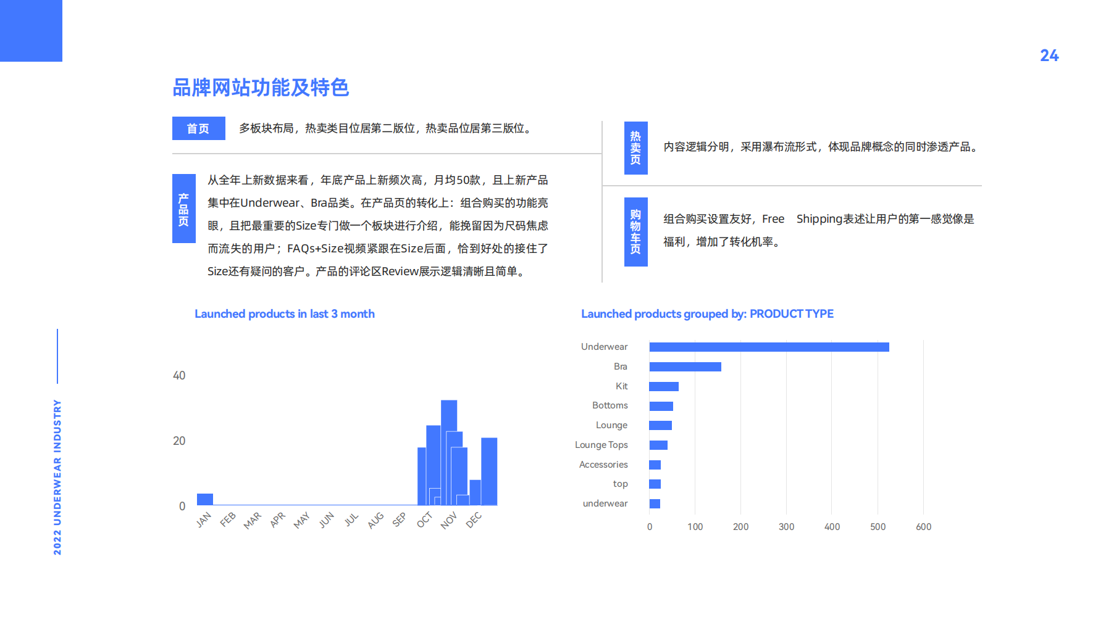Select the title 品牌网站功能及特色
The width and height of the screenshot is (1098, 617).
[x=261, y=88]
